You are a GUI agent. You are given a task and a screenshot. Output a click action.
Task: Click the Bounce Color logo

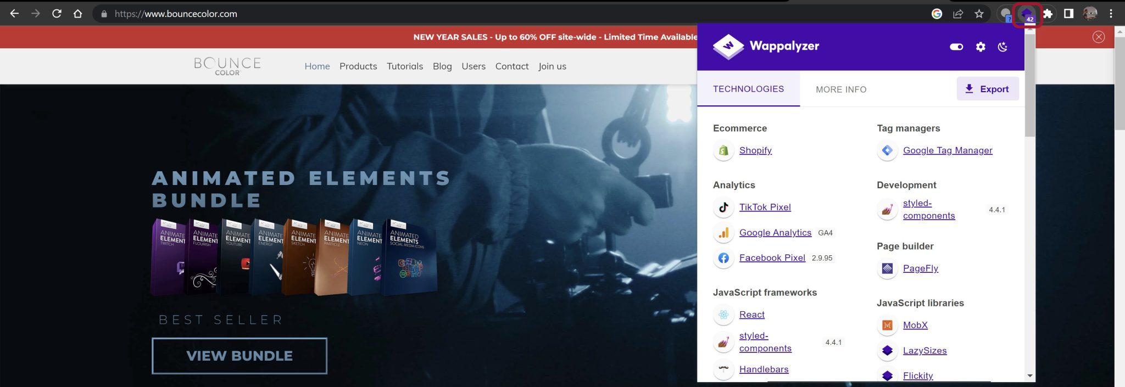227,66
